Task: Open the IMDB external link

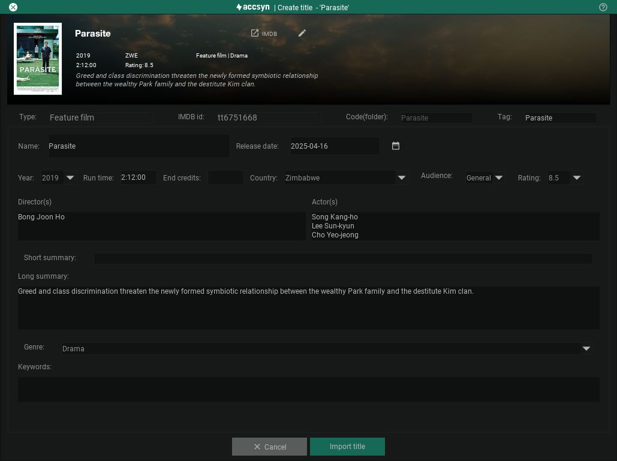Action: click(x=264, y=34)
